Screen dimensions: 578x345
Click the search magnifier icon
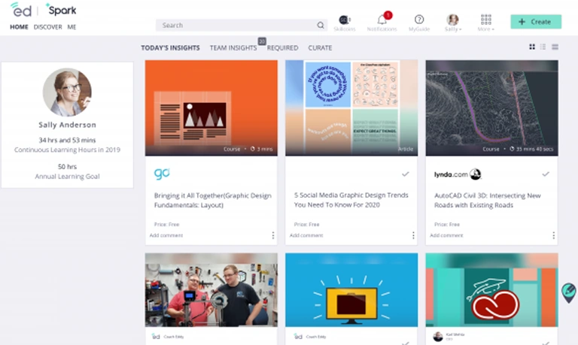click(x=321, y=25)
